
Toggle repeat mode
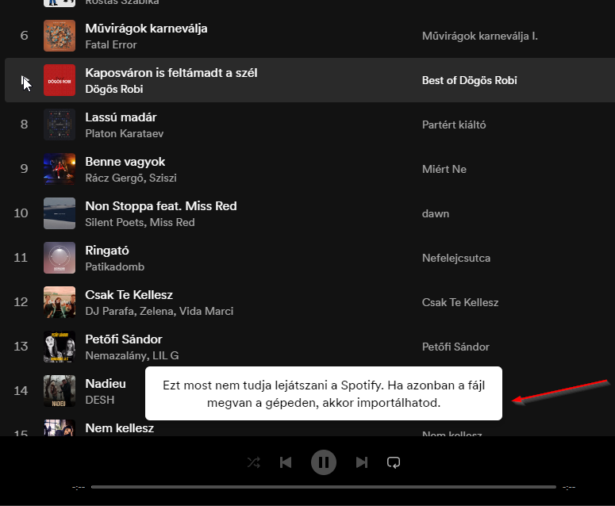[394, 462]
